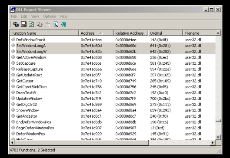Click the gray icon beside DefWindowProcA
The image size is (230, 158).
13,39
